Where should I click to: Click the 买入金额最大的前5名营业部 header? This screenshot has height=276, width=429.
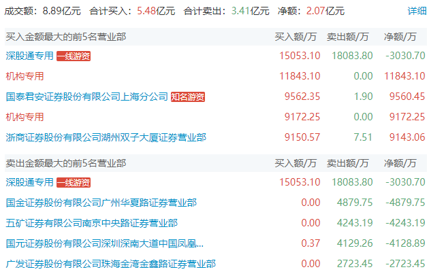(66, 37)
